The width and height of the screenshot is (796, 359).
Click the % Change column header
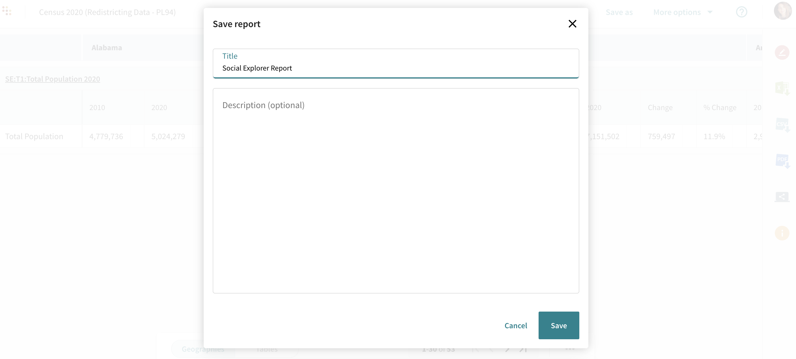pos(720,107)
